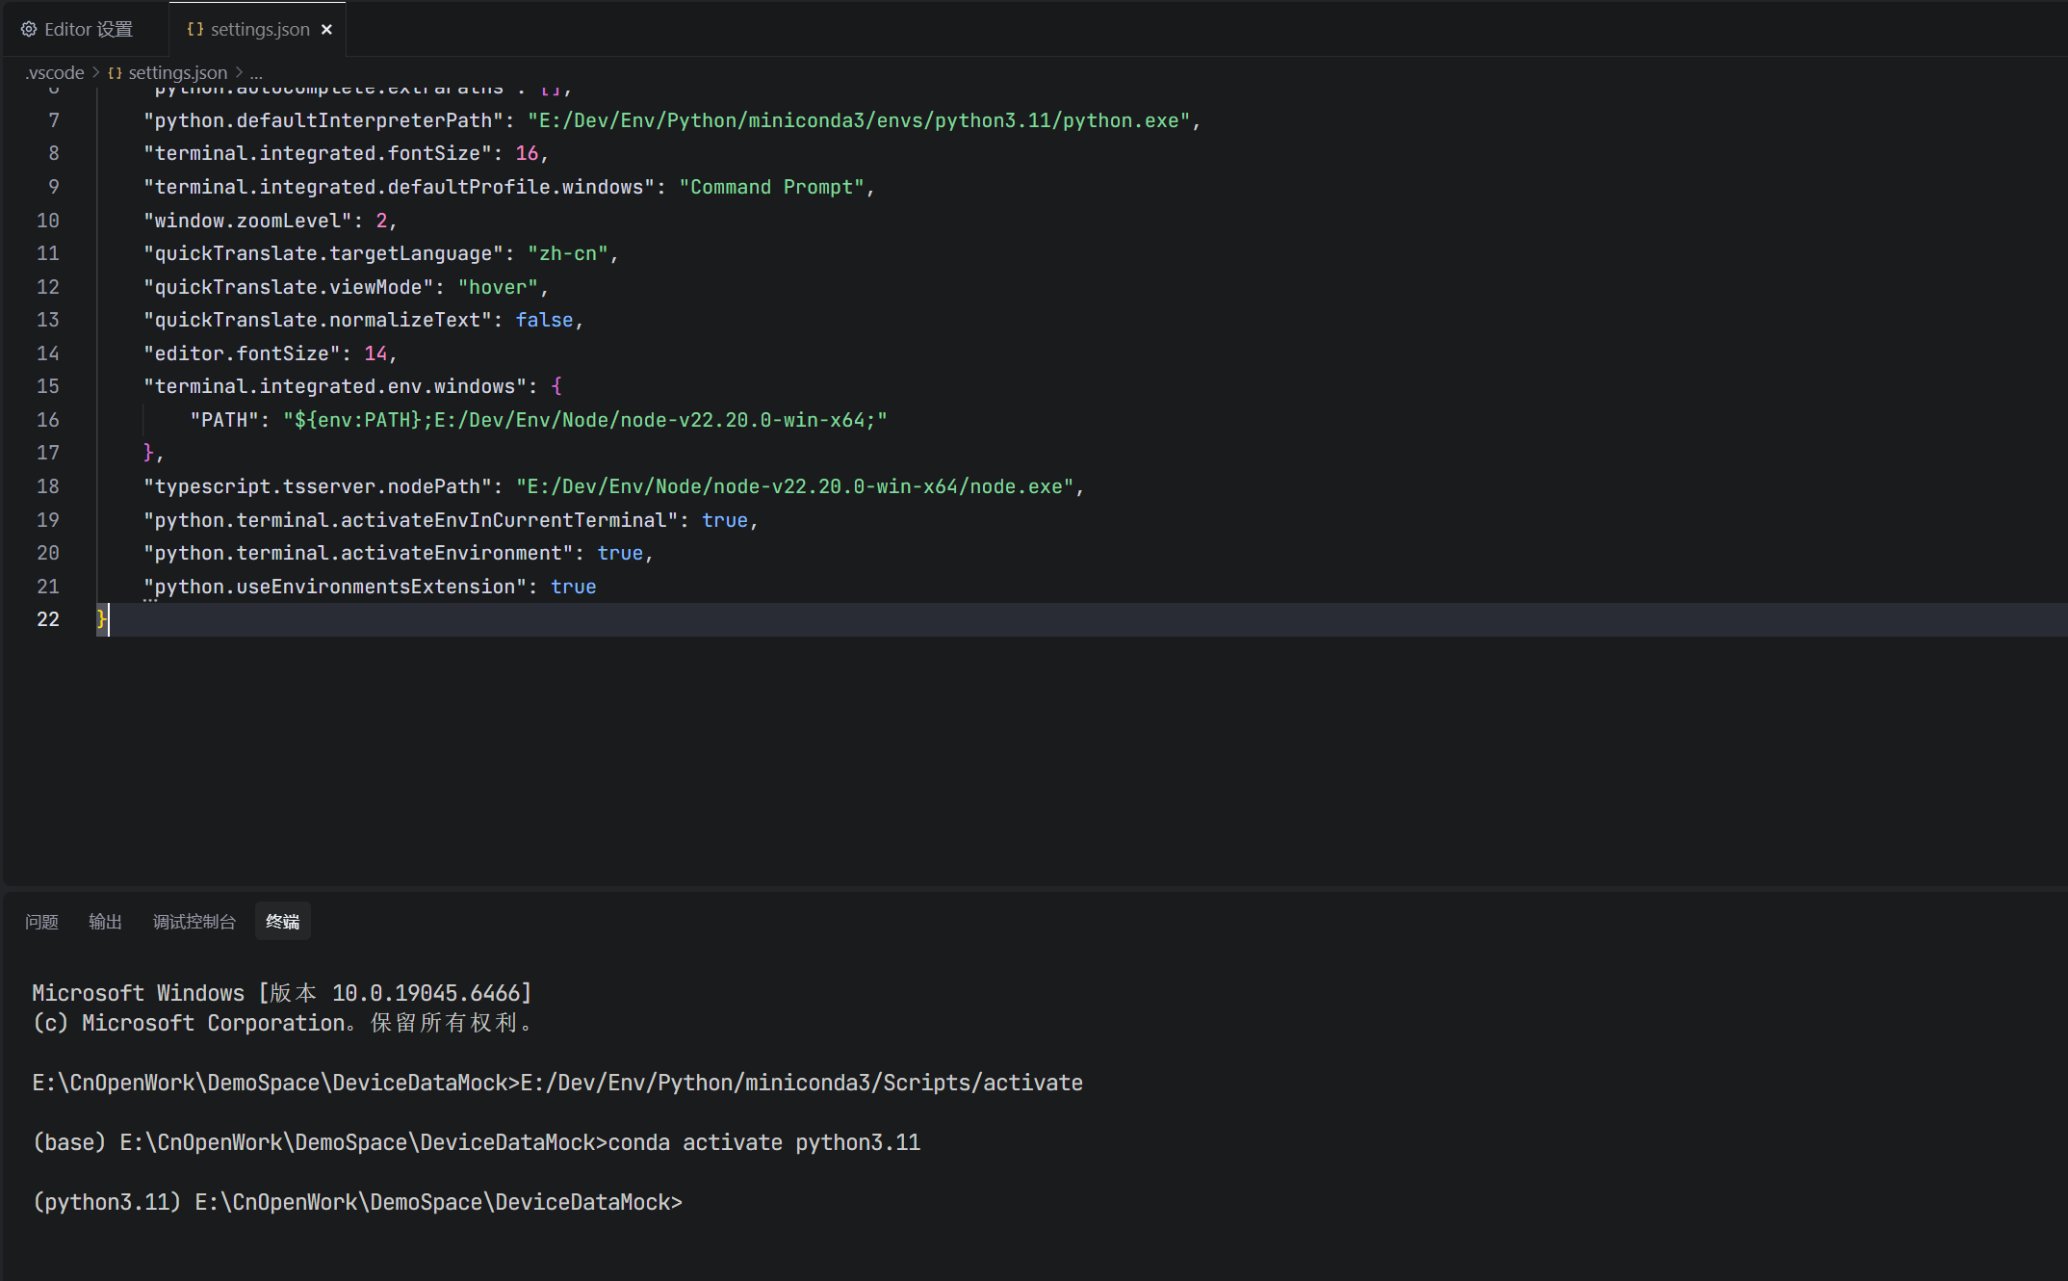The height and width of the screenshot is (1281, 2068).
Task: Click the JSON braces icon in breadcrumb
Action: [115, 73]
